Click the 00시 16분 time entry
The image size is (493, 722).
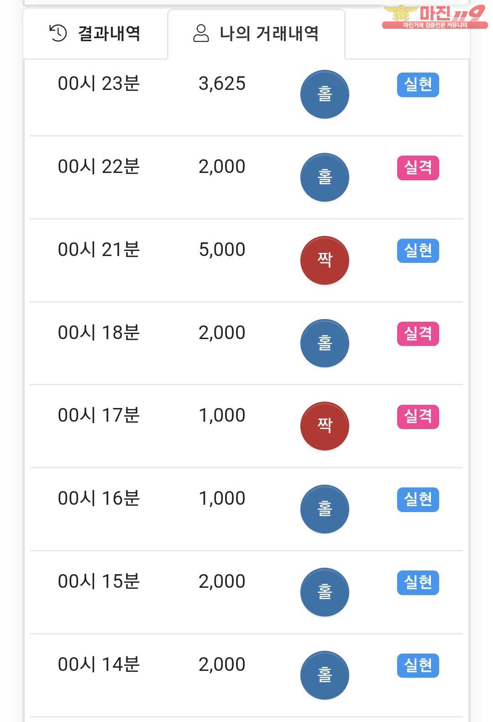pyautogui.click(x=99, y=498)
